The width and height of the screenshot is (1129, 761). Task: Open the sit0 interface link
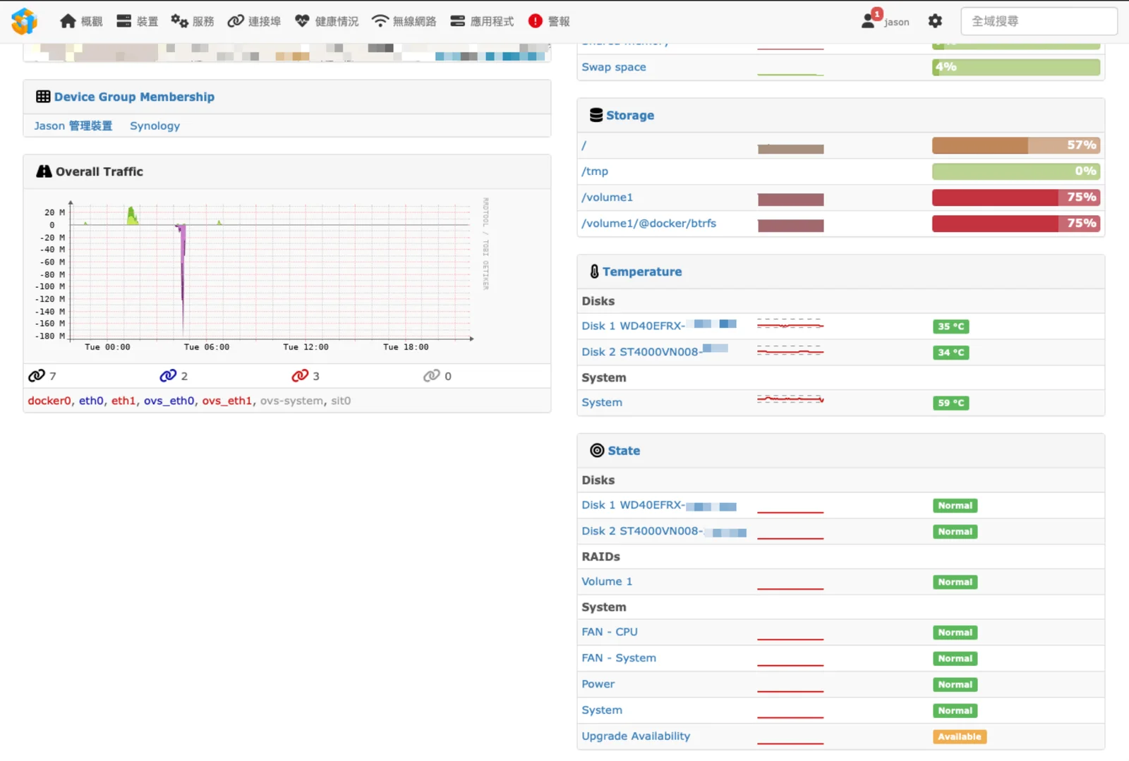341,401
